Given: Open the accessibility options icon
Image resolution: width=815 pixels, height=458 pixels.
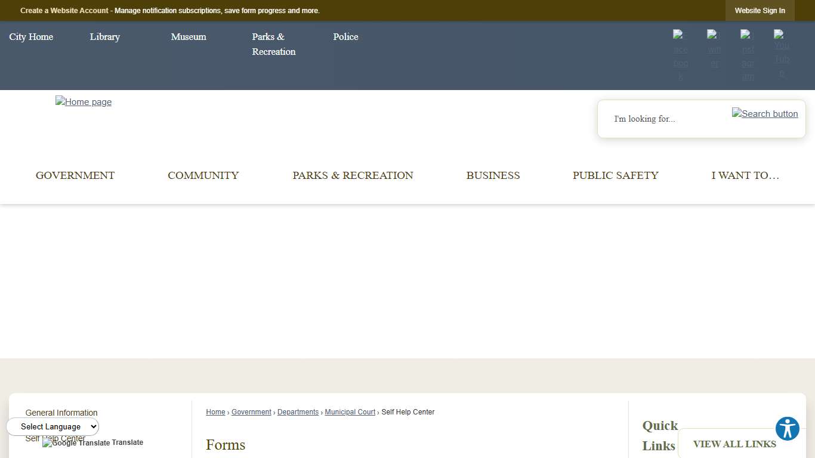Looking at the screenshot, I should pyautogui.click(x=788, y=428).
